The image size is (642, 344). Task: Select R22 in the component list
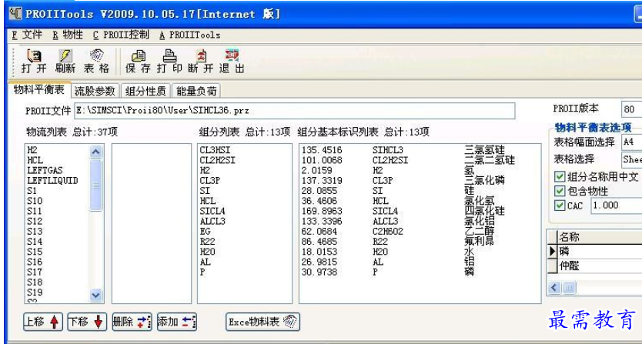point(208,242)
